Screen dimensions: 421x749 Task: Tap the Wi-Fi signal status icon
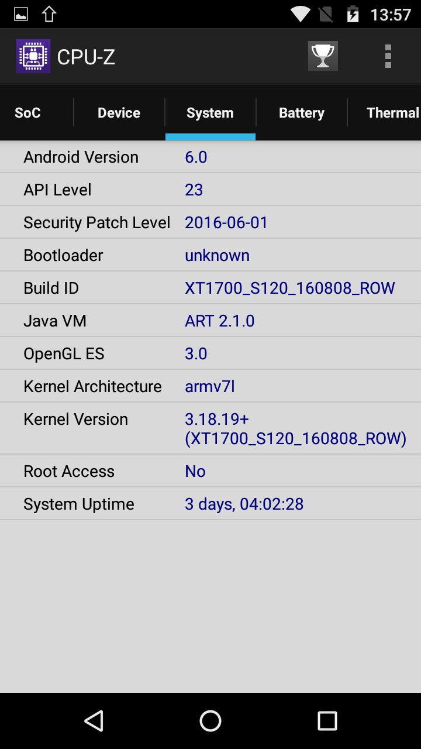(x=301, y=14)
